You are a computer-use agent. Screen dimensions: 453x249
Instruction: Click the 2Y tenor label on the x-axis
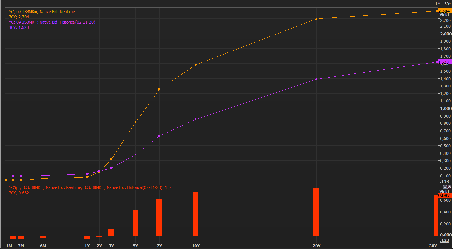(x=99, y=246)
